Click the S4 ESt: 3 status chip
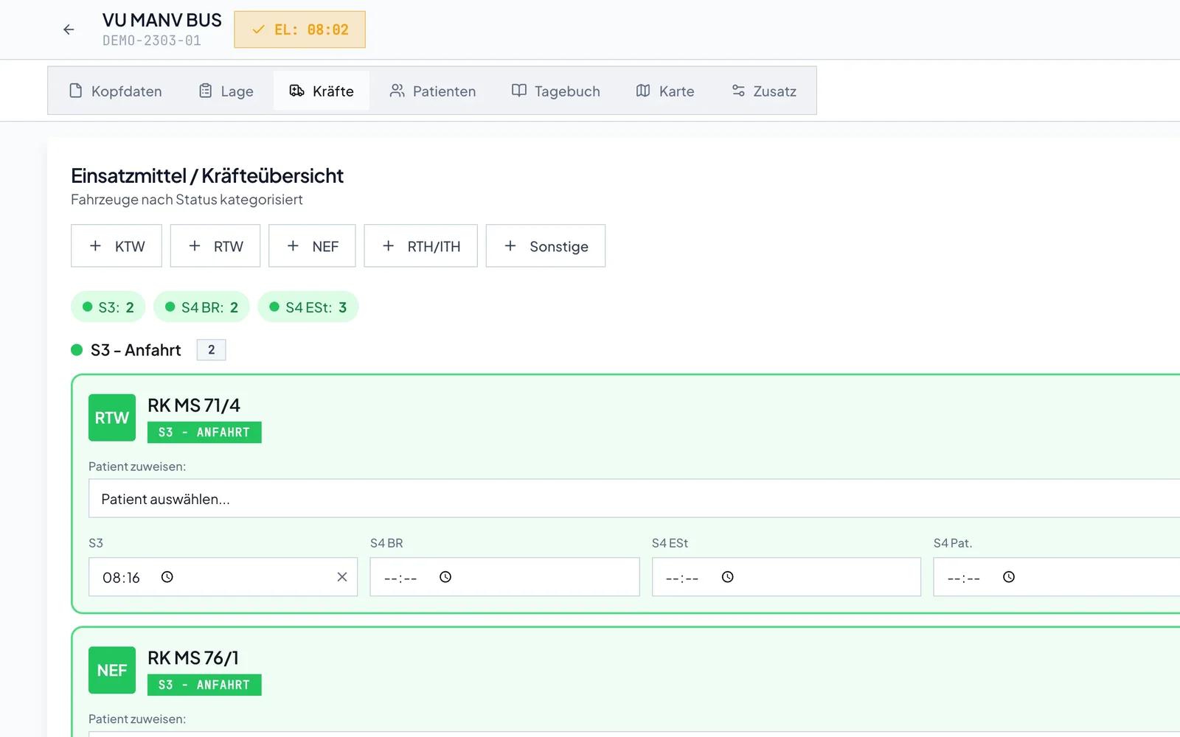1180x737 pixels. [x=308, y=307]
